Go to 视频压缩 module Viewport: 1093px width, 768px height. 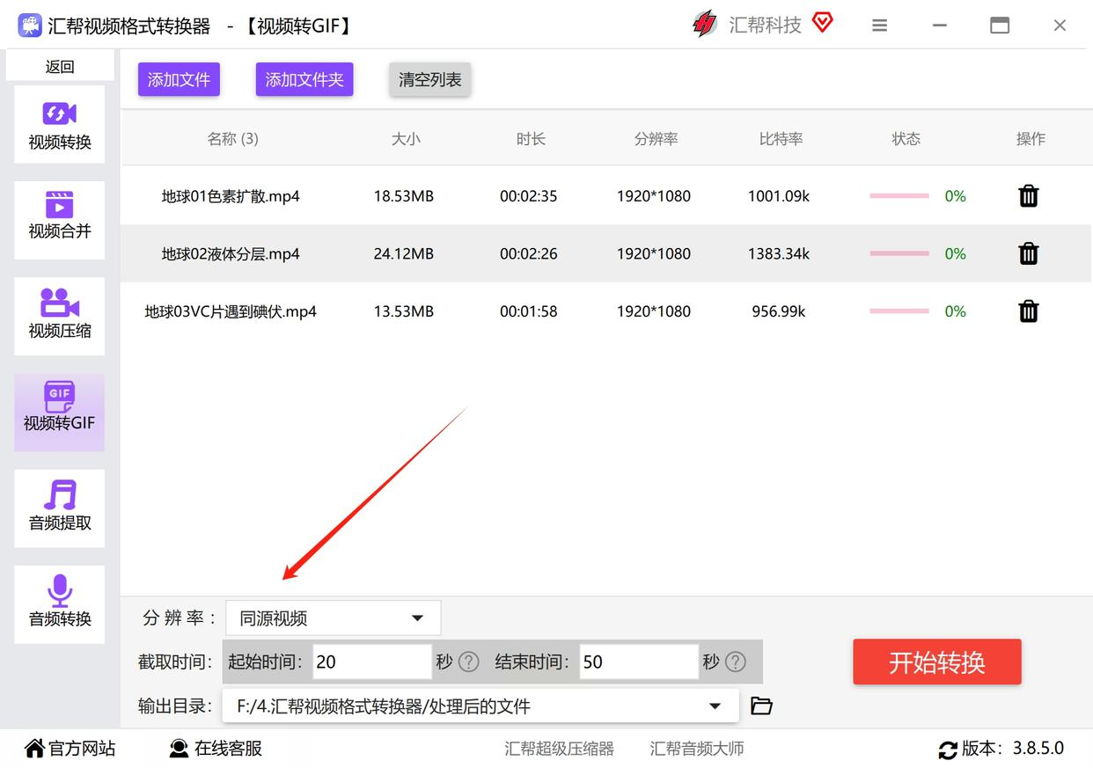point(60,315)
